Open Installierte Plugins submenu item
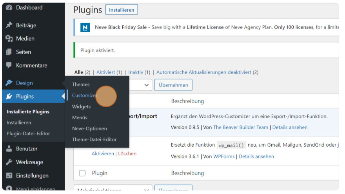The height and width of the screenshot is (194, 345). (x=28, y=112)
